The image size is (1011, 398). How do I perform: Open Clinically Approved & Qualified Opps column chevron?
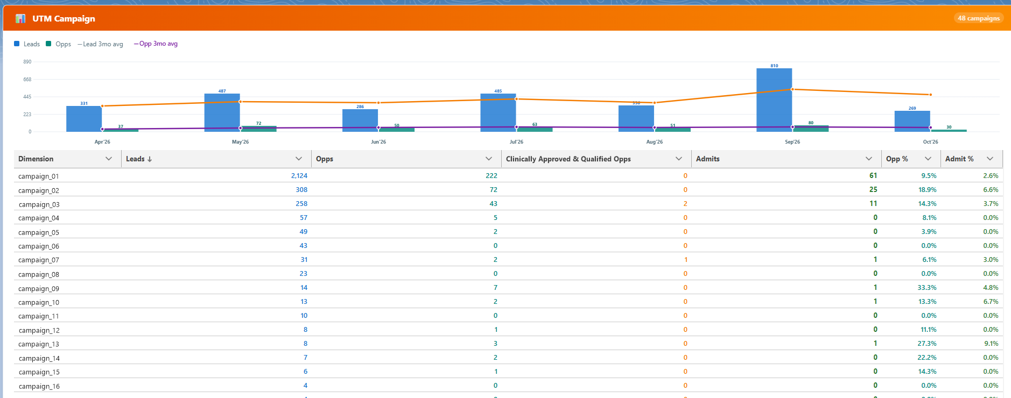679,159
